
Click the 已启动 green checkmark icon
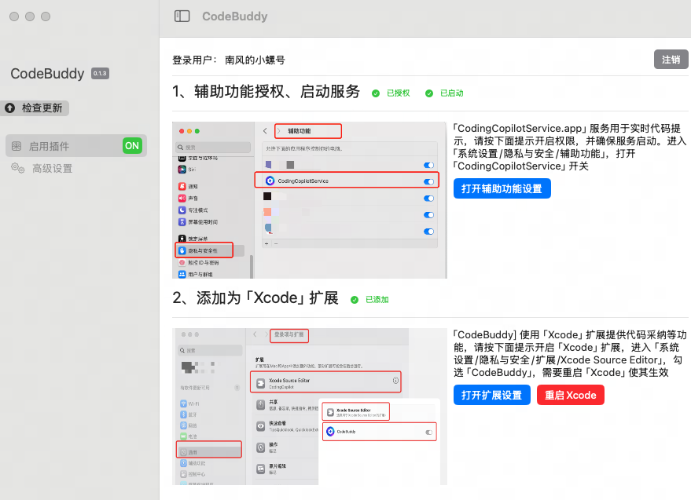pyautogui.click(x=428, y=93)
